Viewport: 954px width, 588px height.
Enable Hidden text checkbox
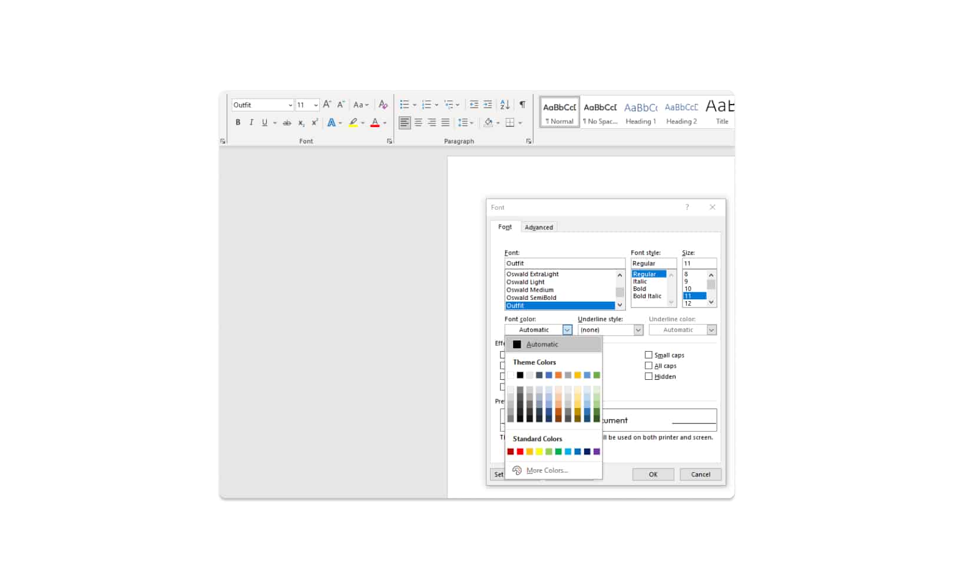[648, 376]
